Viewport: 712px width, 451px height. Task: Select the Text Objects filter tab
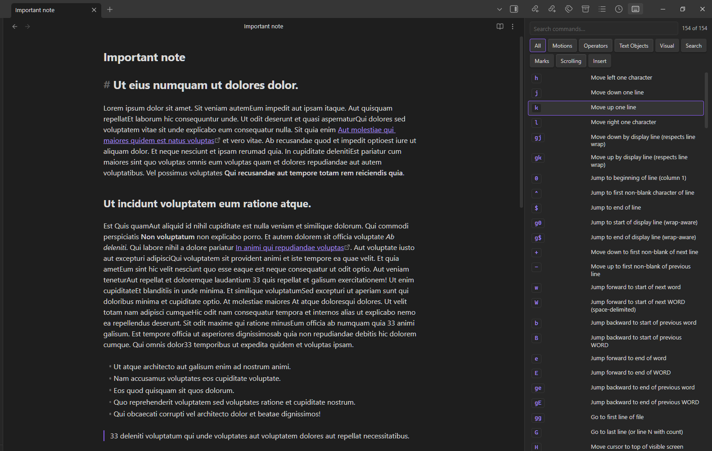[x=634, y=46]
